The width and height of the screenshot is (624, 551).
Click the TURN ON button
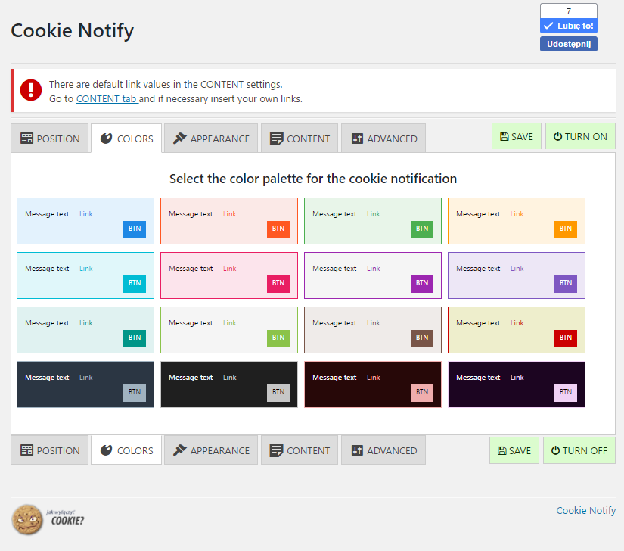click(x=580, y=136)
